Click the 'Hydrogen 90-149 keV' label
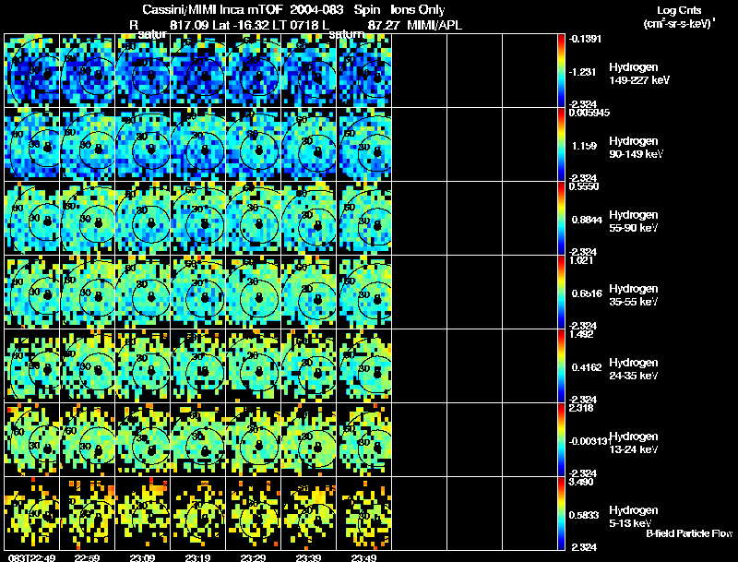Image resolution: width=738 pixels, height=562 pixels. tap(637, 148)
